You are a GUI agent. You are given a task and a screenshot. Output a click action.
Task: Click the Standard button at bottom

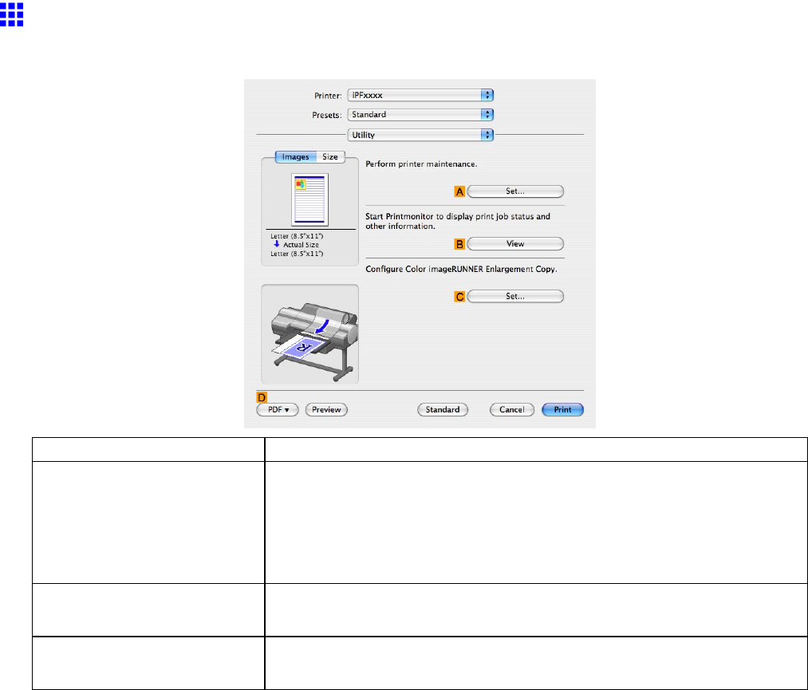pos(443,410)
